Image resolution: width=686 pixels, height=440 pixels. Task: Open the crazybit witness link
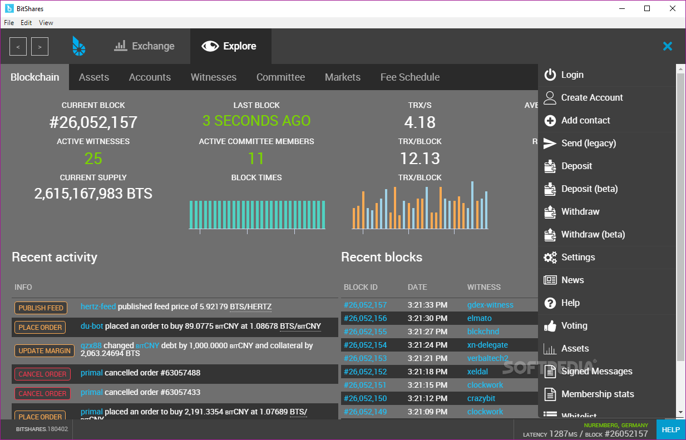coord(481,398)
